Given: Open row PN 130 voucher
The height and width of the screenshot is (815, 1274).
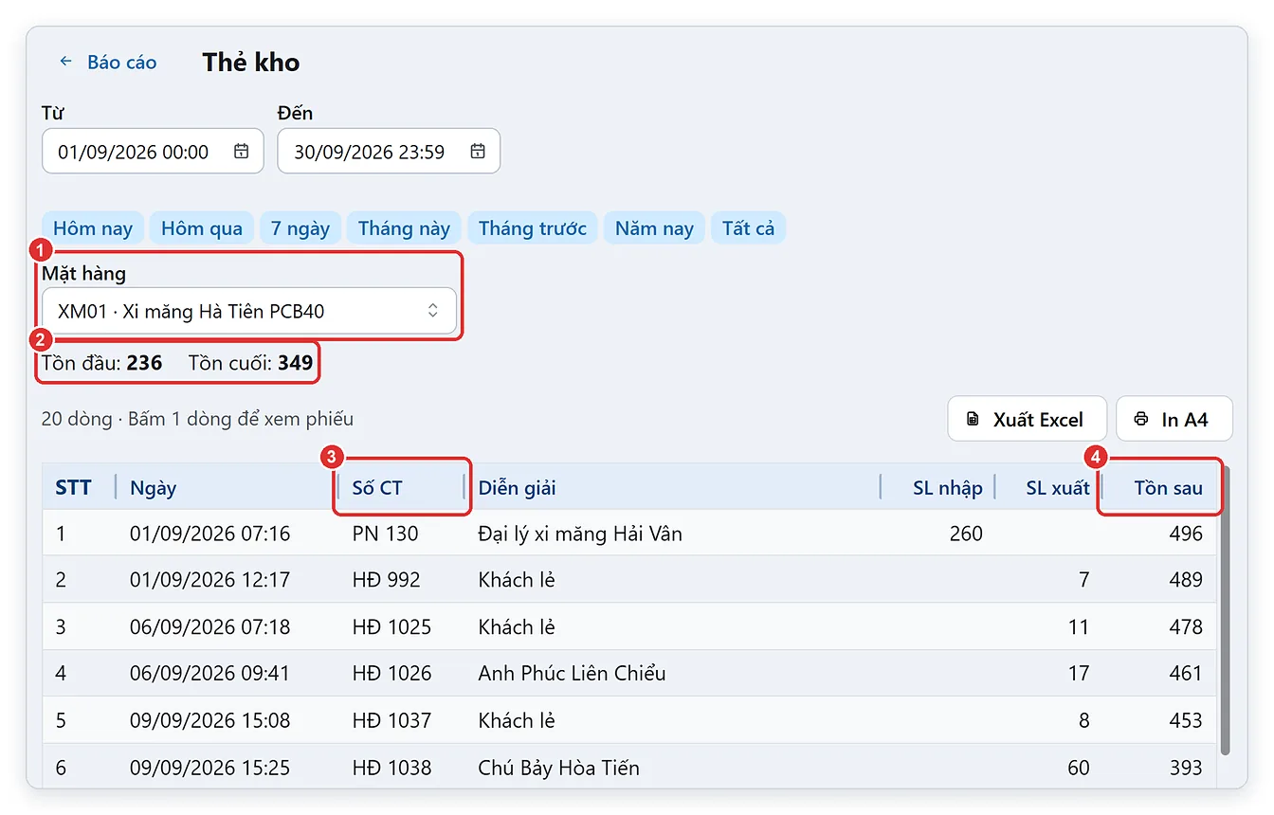Looking at the screenshot, I should (x=629, y=534).
